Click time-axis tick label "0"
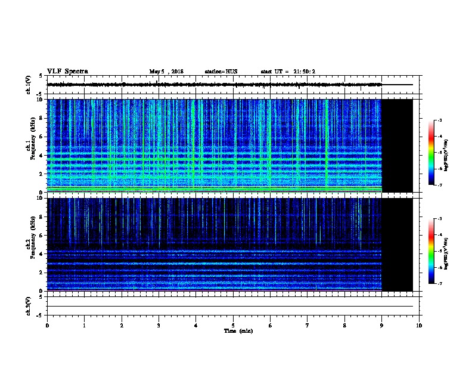This screenshot has width=472, height=365. point(47,325)
